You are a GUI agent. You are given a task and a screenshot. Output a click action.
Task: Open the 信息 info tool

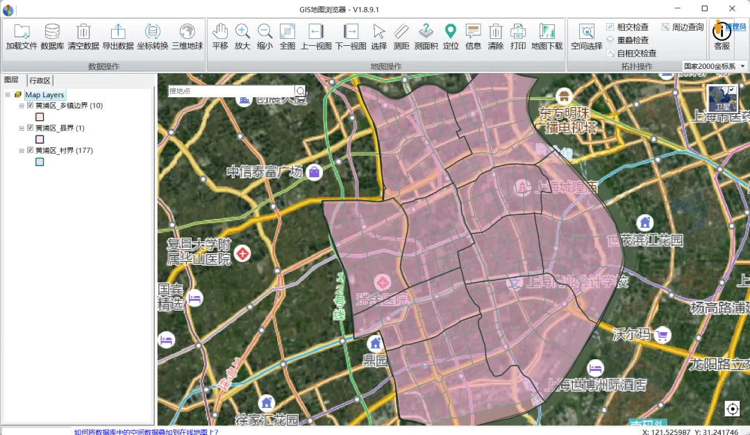[473, 36]
